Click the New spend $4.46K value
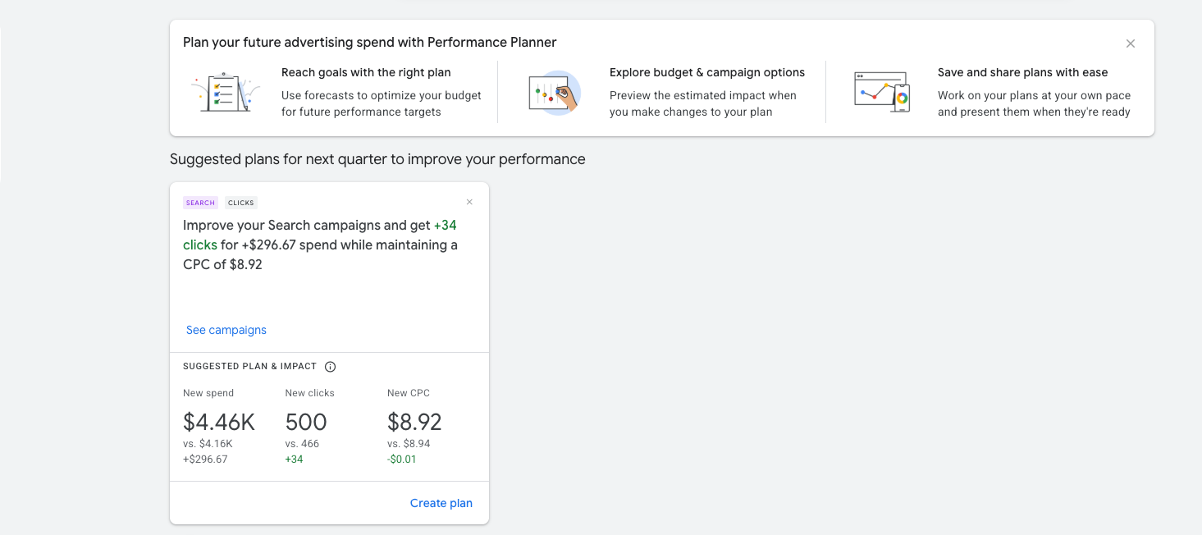This screenshot has height=535, width=1202. pos(219,422)
